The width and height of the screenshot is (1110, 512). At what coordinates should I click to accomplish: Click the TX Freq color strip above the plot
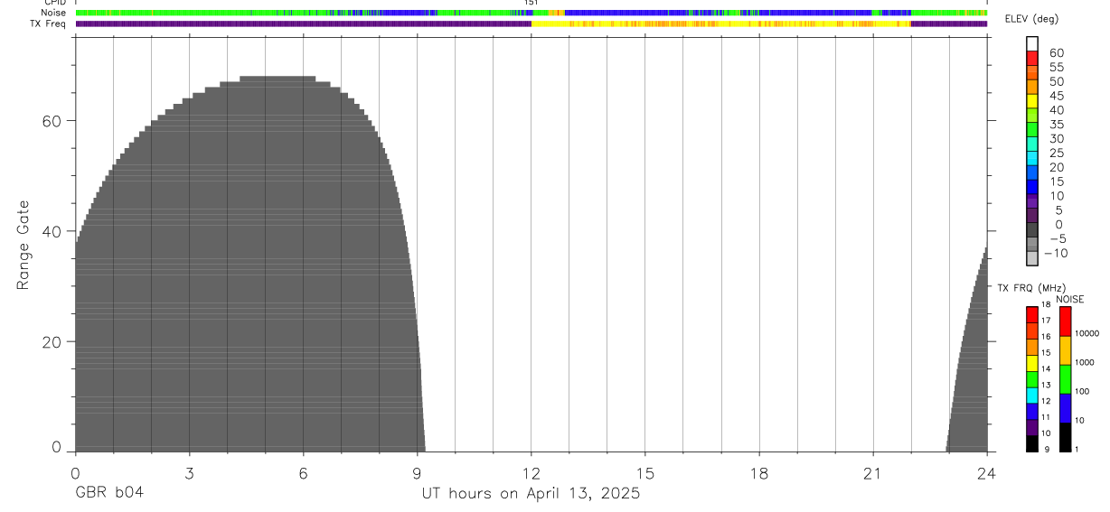click(531, 24)
